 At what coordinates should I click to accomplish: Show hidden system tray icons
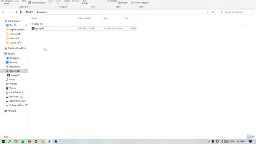point(208,141)
